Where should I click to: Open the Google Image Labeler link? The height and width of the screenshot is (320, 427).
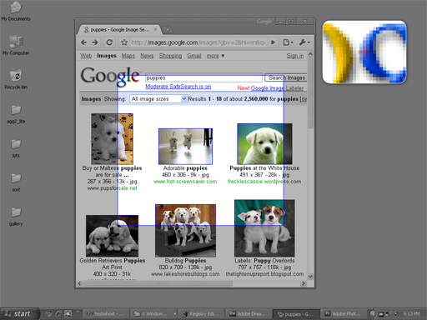point(277,88)
